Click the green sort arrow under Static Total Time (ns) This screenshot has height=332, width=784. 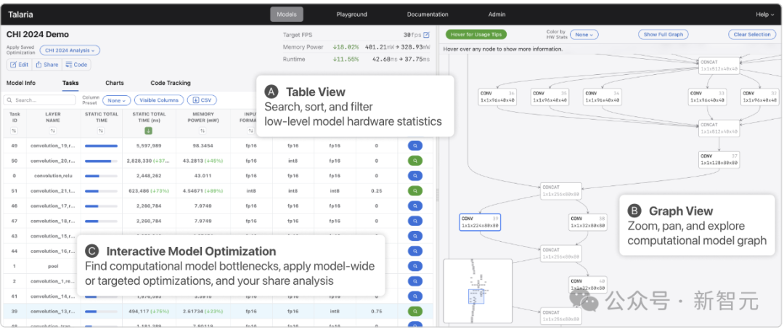[x=148, y=131]
